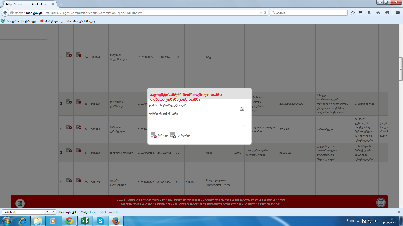Click the save icon in the dialog
403x226 pixels.
(153, 135)
